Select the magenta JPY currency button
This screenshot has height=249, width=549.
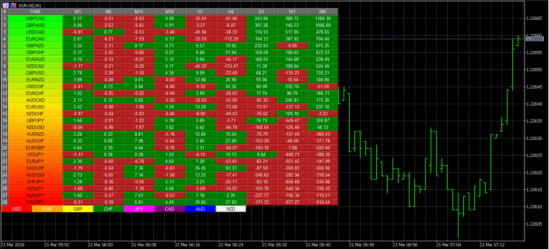139,209
